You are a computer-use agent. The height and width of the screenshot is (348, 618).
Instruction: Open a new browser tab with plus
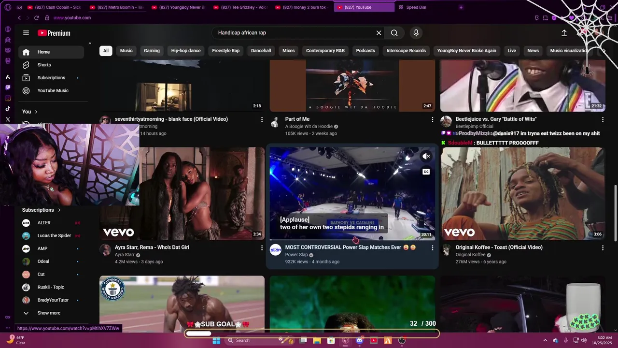(461, 7)
